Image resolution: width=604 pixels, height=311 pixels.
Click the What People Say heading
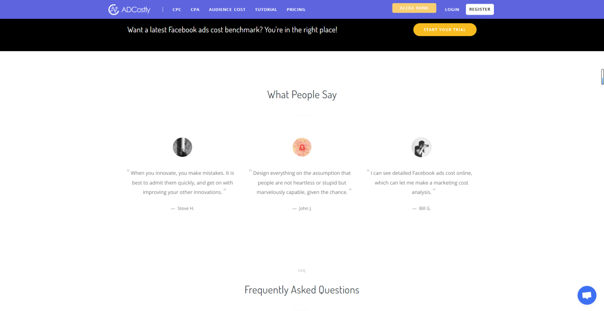(302, 95)
